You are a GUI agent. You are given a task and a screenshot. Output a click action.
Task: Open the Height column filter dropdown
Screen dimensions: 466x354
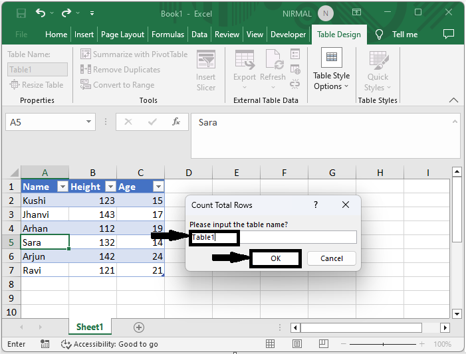[110, 187]
